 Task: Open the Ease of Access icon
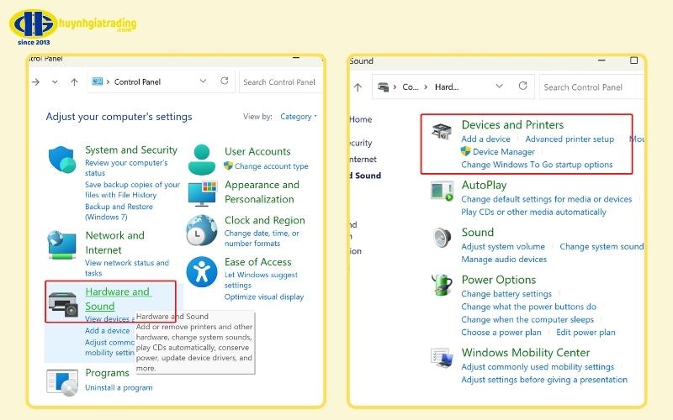(x=202, y=271)
